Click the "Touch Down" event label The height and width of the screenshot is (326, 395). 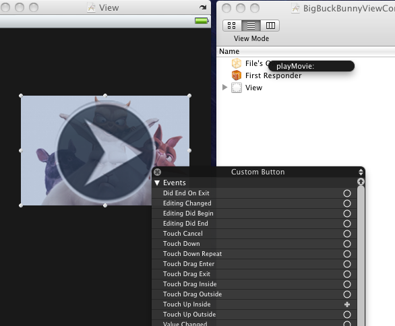click(x=181, y=244)
